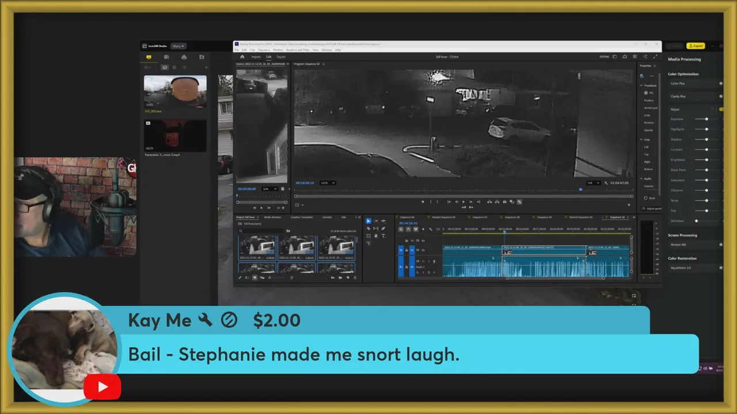Image resolution: width=737 pixels, height=414 pixels.
Task: Click the Home icon in Premiere Pro
Action: tap(242, 56)
